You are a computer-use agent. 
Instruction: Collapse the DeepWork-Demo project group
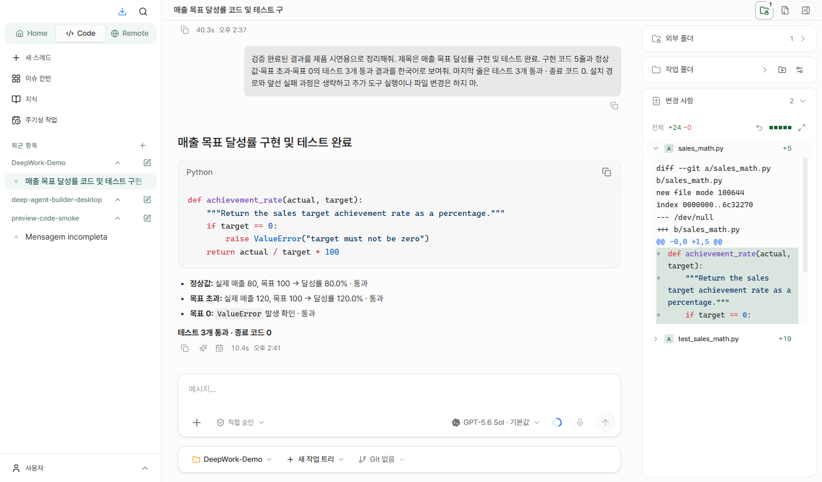point(118,163)
